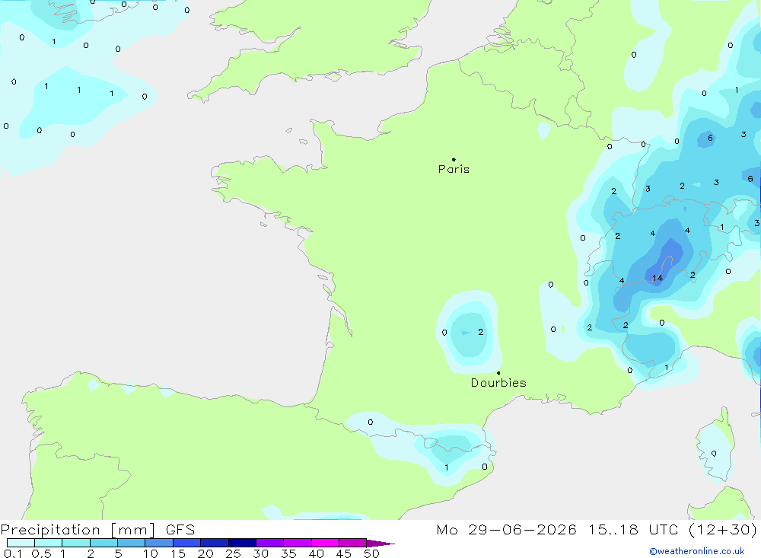Click the legend label '0.1'
The image size is (761, 558).
pyautogui.click(x=13, y=553)
